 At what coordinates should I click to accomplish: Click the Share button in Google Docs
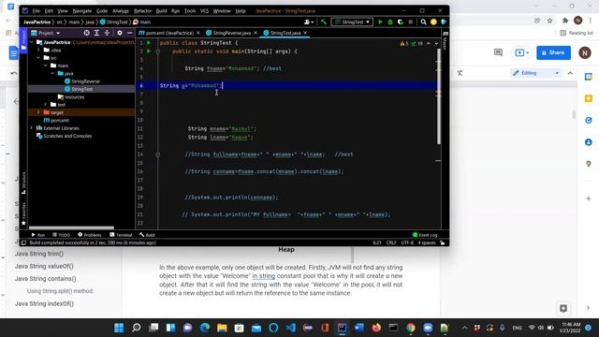pos(553,52)
